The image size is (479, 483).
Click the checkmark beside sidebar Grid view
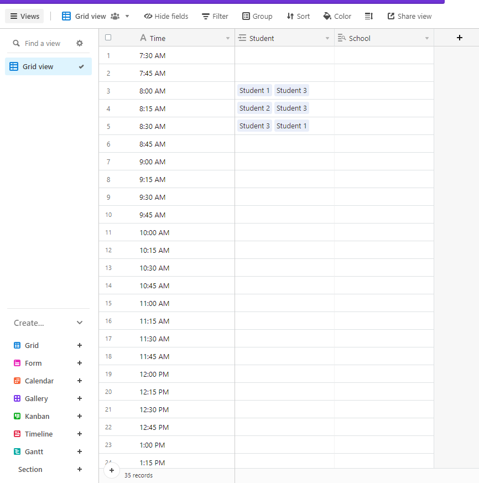click(x=81, y=66)
